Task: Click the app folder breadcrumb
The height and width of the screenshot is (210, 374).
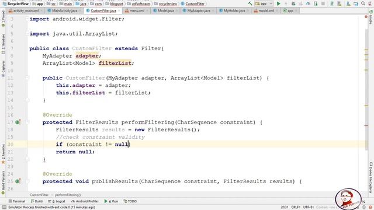Action: click(37, 4)
